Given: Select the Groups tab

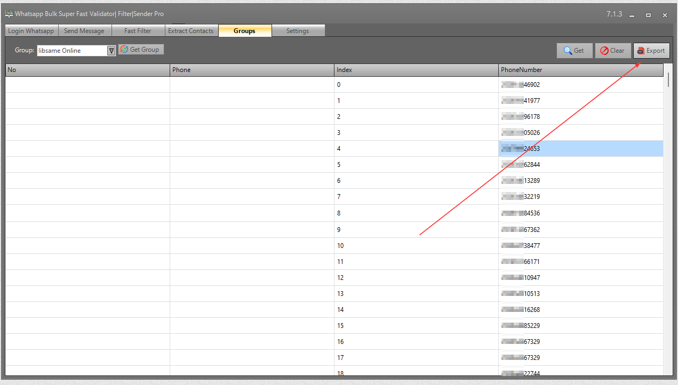Looking at the screenshot, I should coord(244,31).
